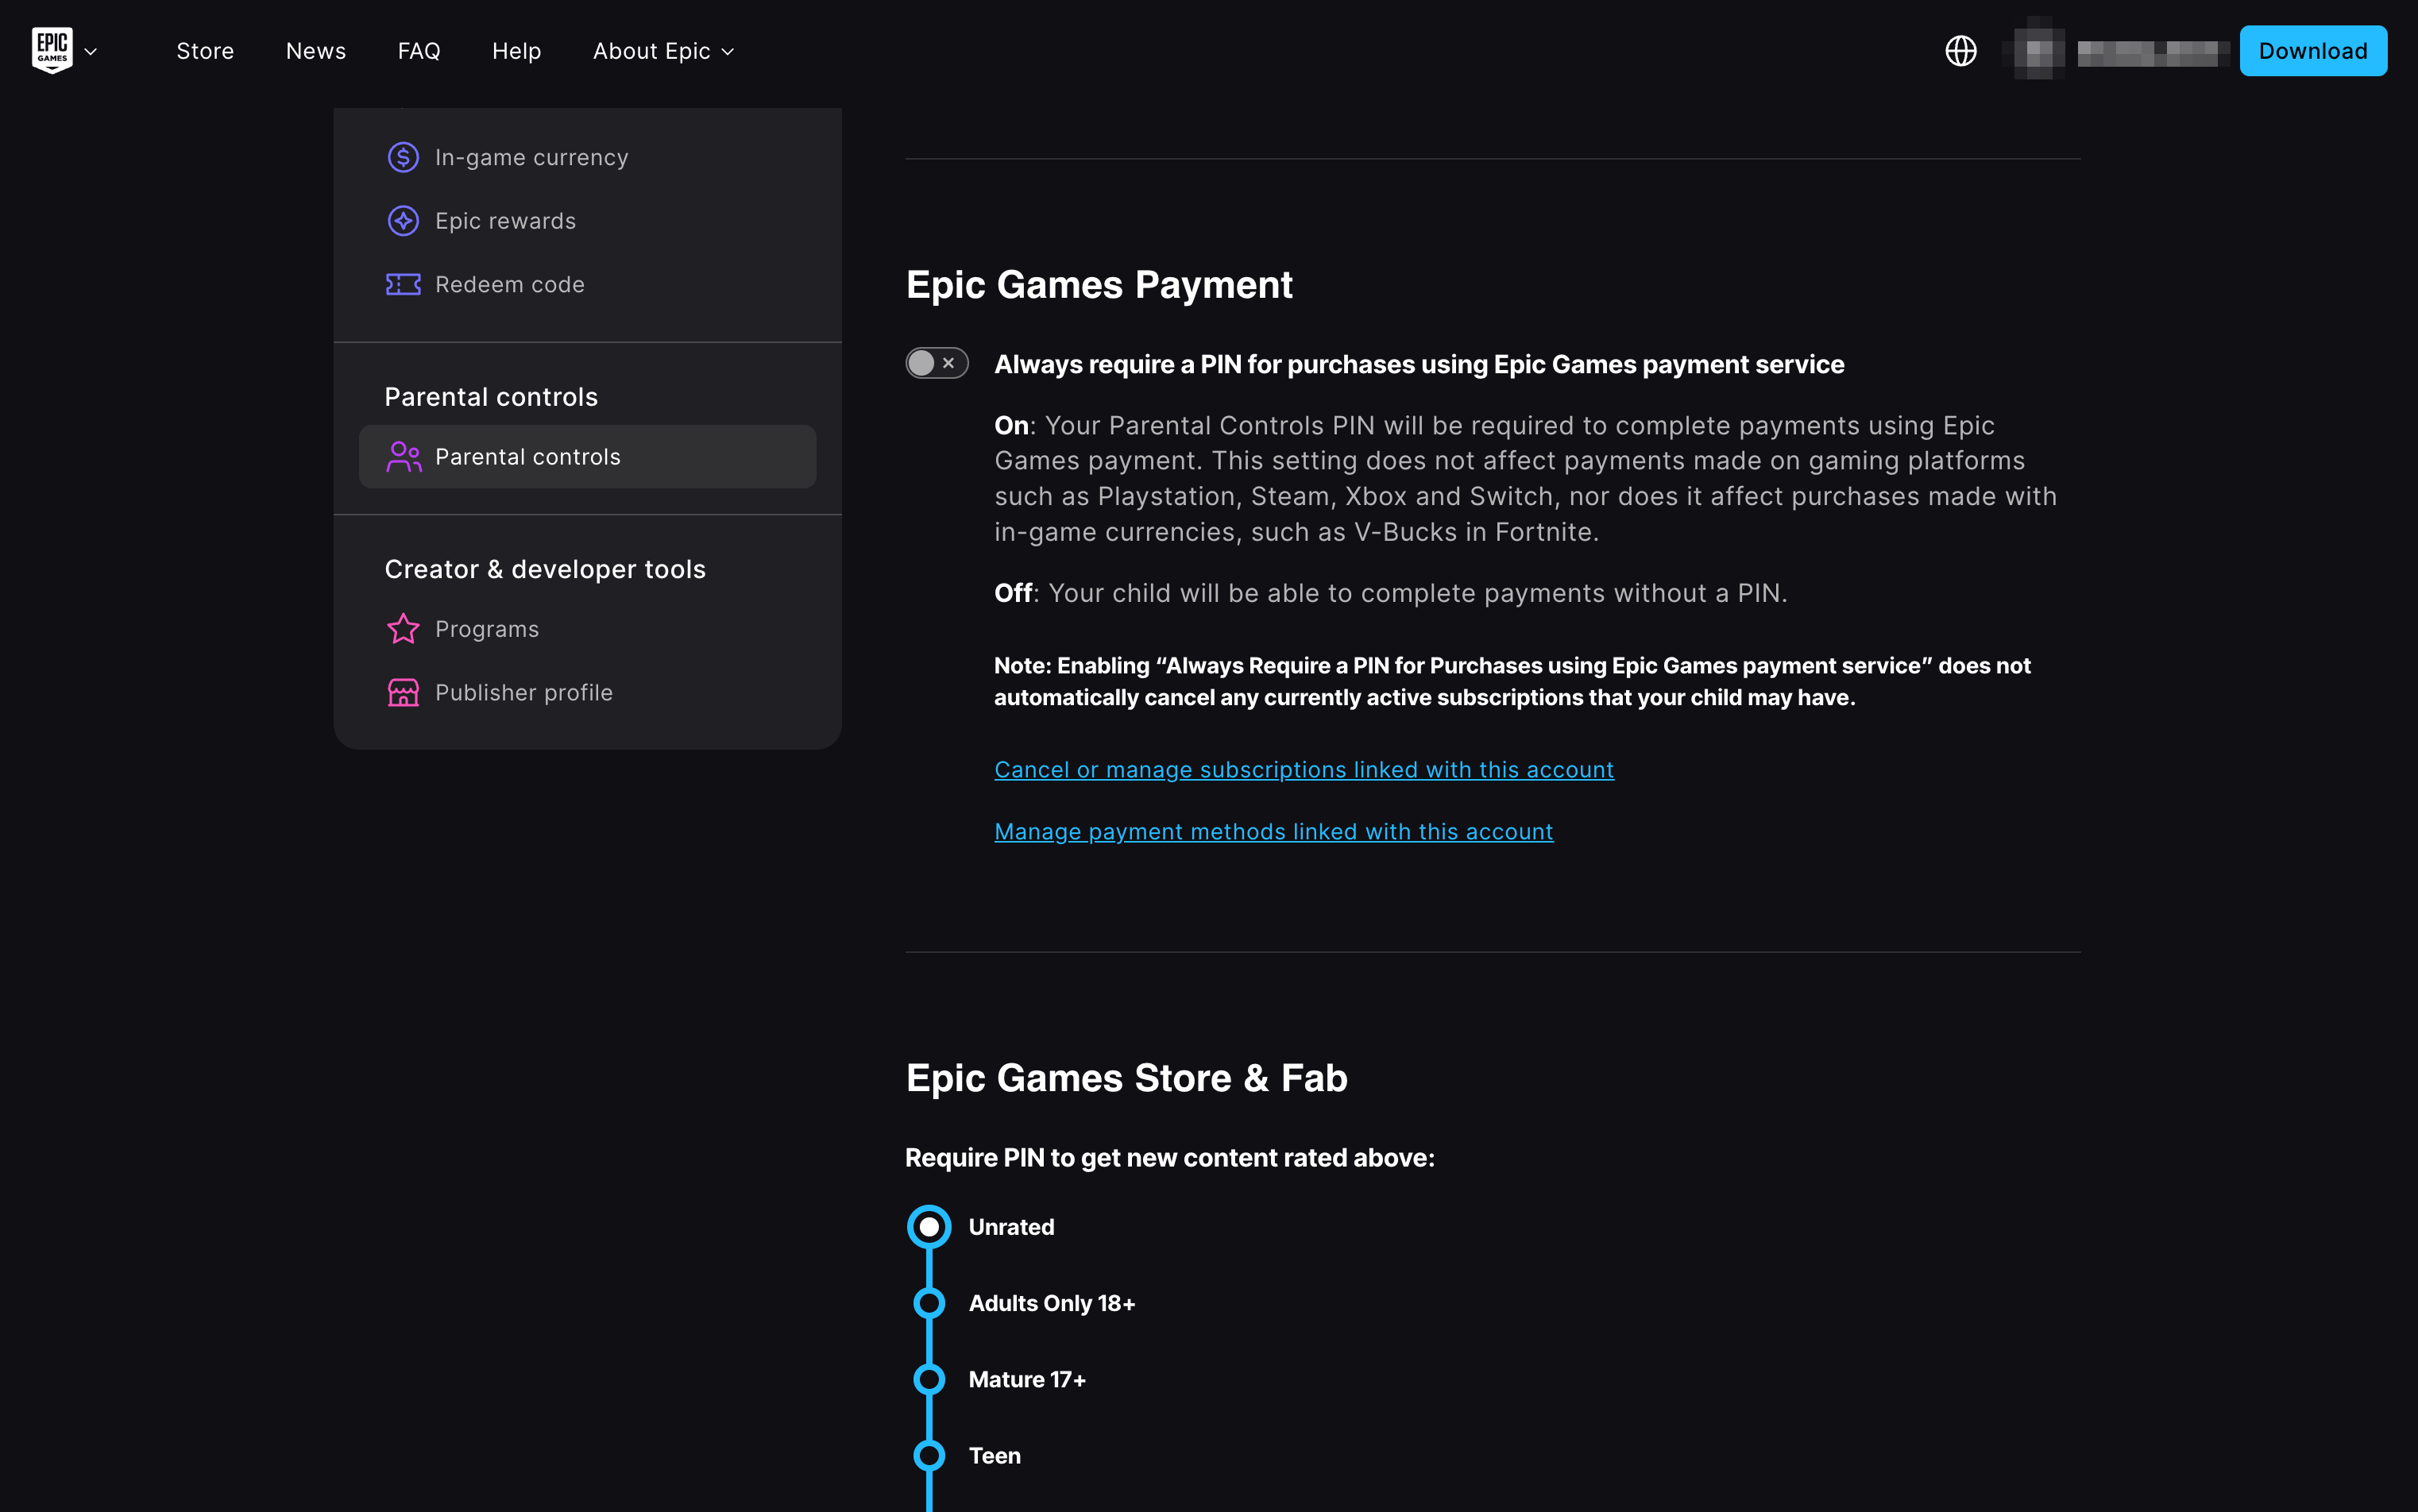Select the Unrated rating option

929,1227
